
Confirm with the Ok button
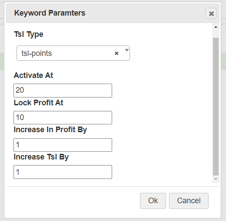tap(153, 201)
